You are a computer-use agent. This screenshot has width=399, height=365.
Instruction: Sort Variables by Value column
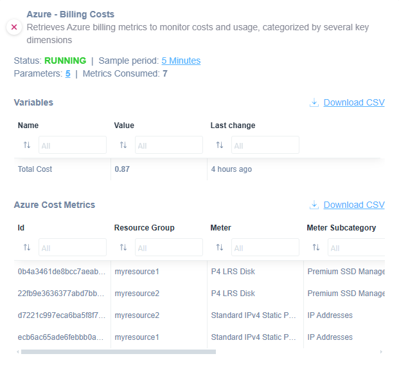point(123,145)
